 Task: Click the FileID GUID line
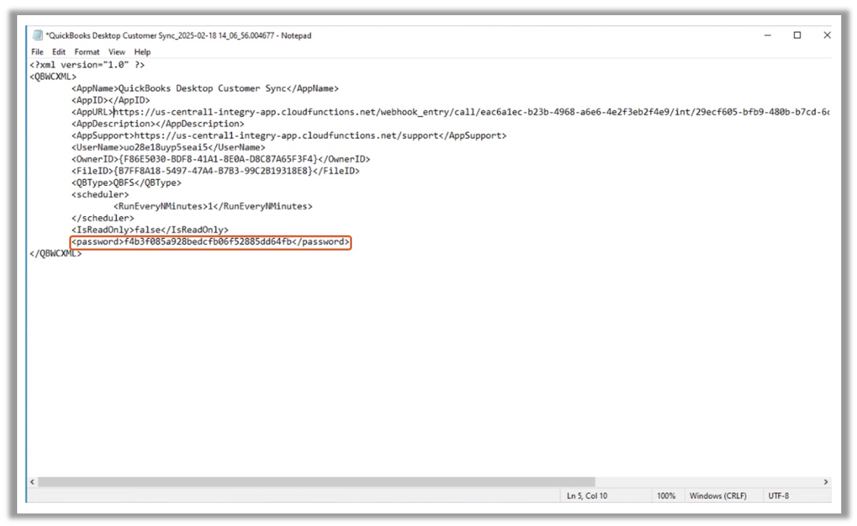tap(216, 171)
